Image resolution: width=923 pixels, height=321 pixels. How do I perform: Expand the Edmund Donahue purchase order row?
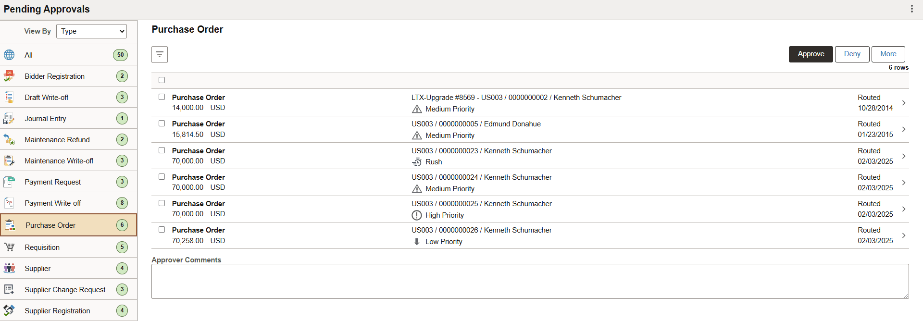click(904, 129)
